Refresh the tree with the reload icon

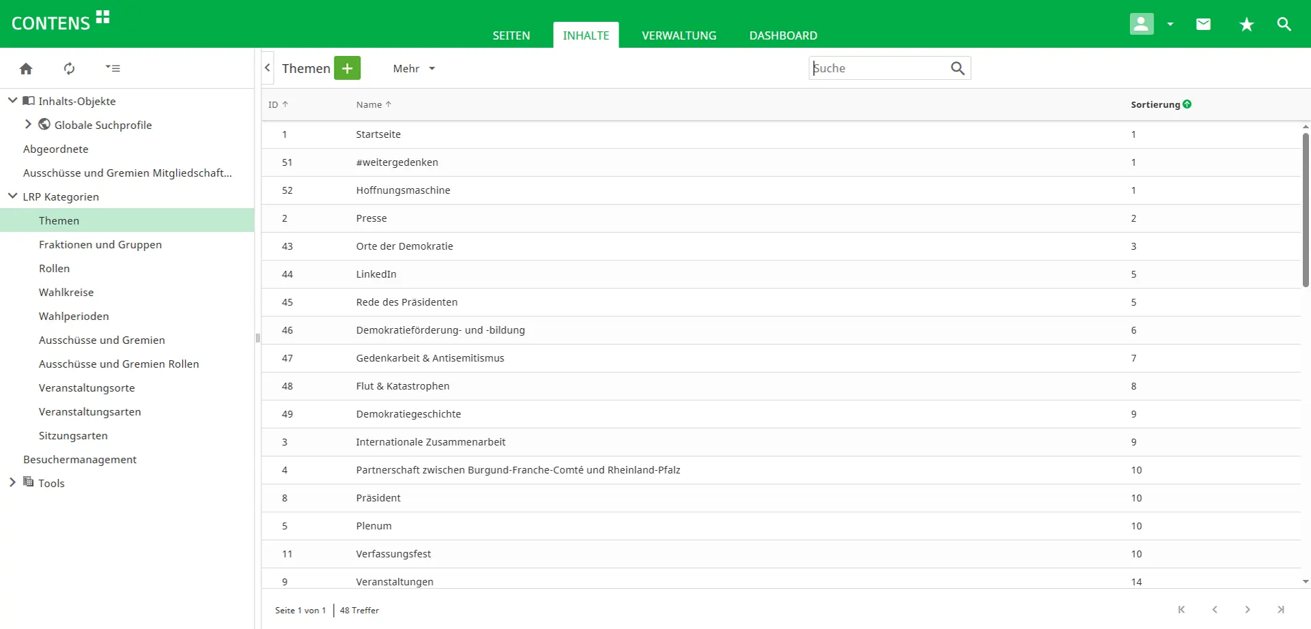pos(69,68)
